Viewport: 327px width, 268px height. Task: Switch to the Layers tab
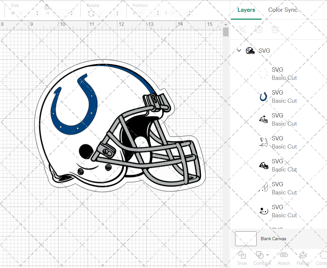[246, 10]
